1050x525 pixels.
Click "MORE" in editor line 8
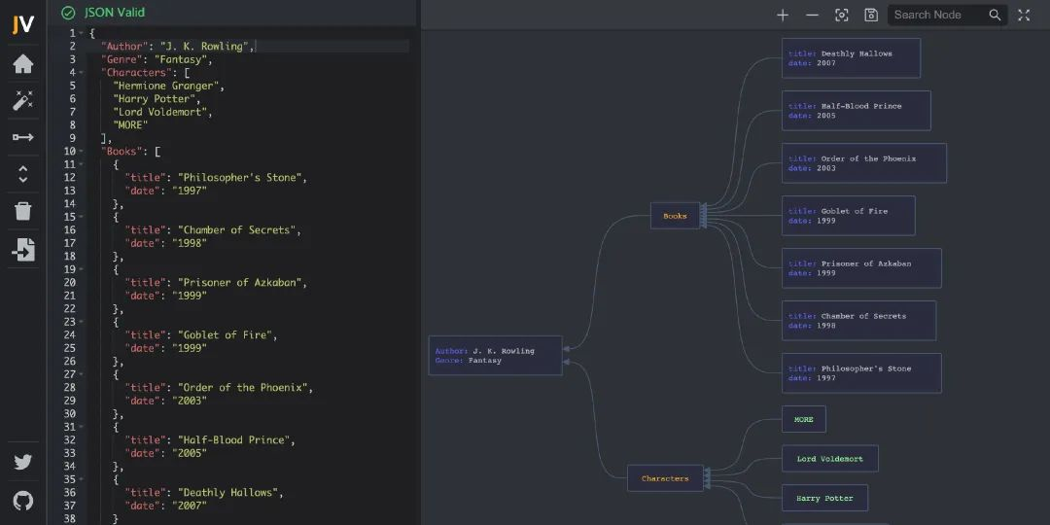click(130, 125)
